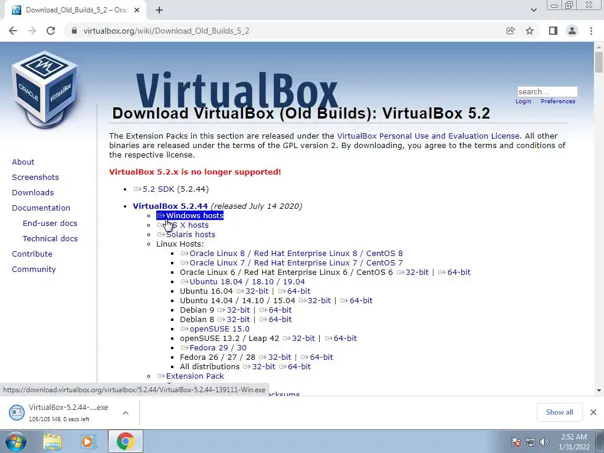Open the Chrome profile avatar menu
The image size is (604, 453).
click(572, 31)
